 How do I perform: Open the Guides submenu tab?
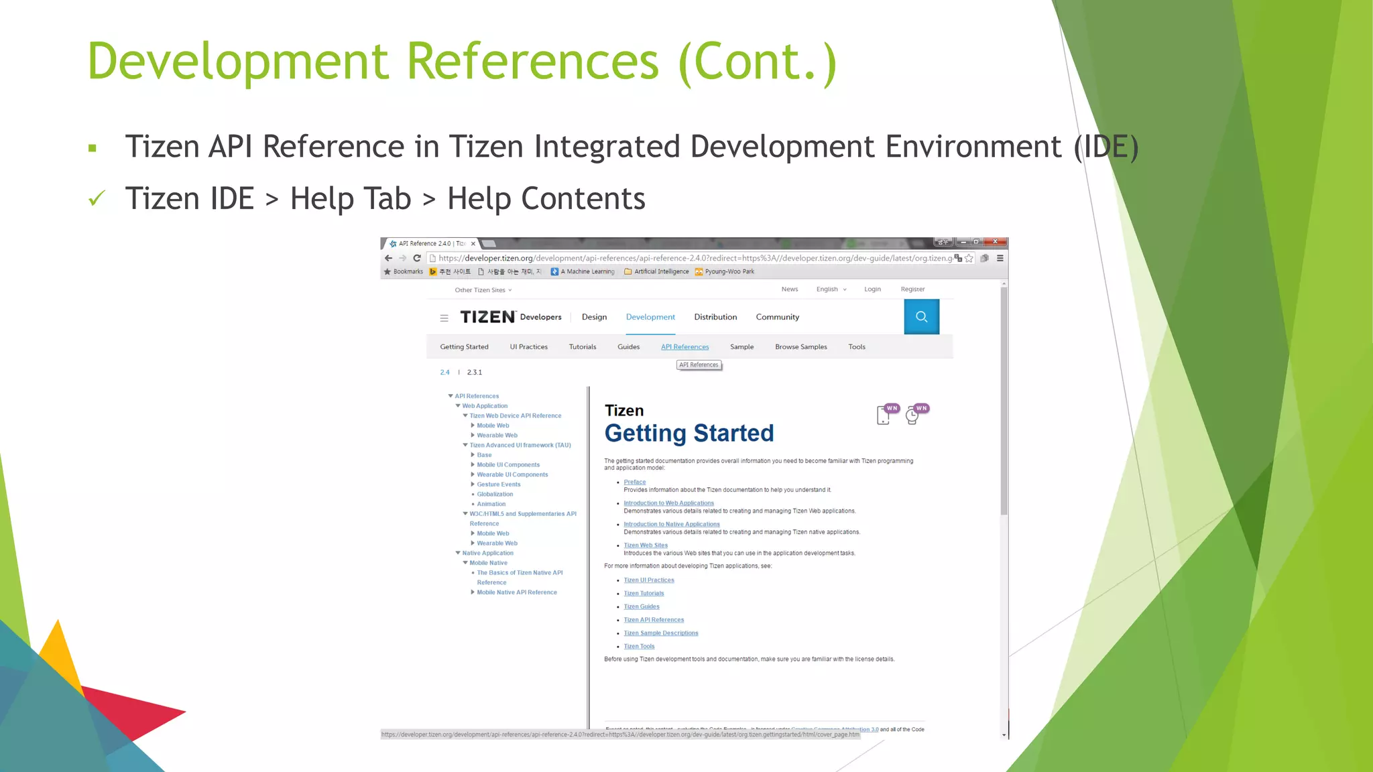point(628,346)
